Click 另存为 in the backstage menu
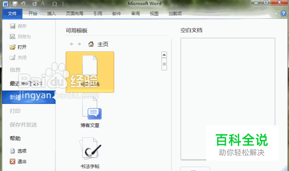 coord(20,37)
